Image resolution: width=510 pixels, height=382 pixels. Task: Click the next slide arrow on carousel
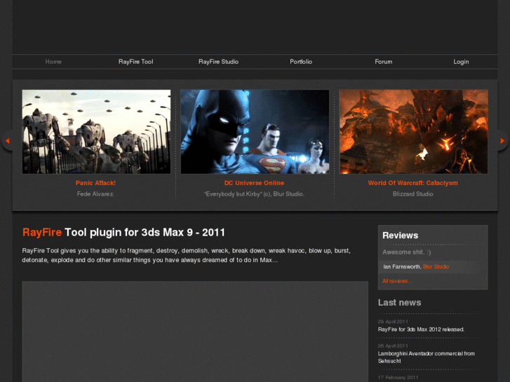coord(502,141)
